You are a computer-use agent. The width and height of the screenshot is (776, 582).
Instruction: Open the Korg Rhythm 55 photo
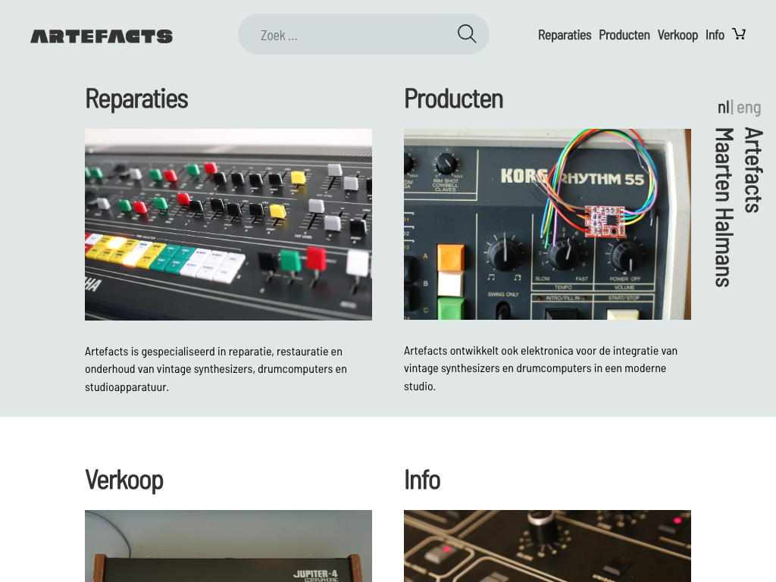[x=547, y=224]
